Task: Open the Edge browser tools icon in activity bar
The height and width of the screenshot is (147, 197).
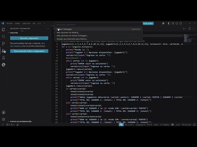Action: pyautogui.click(x=3, y=65)
